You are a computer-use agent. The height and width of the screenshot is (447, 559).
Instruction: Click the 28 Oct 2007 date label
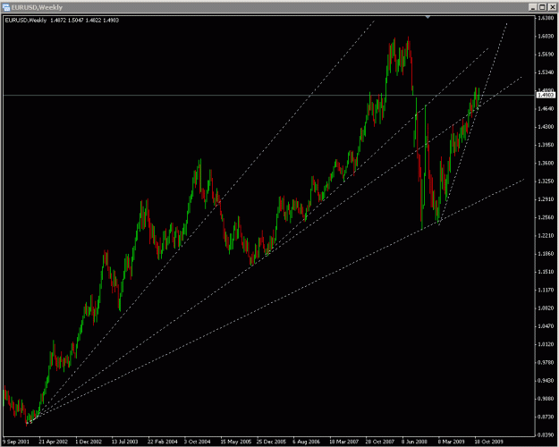coord(380,442)
